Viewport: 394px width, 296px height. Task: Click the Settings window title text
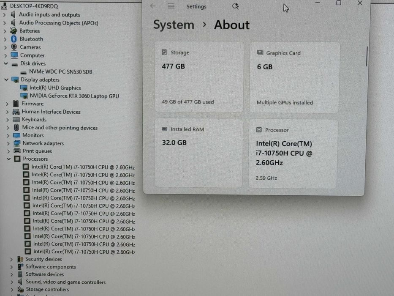[196, 6]
